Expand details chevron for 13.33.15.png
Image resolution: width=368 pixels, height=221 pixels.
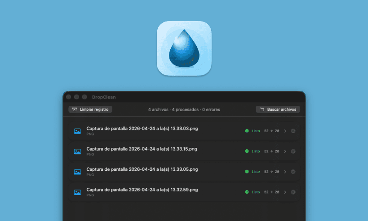[x=285, y=151]
